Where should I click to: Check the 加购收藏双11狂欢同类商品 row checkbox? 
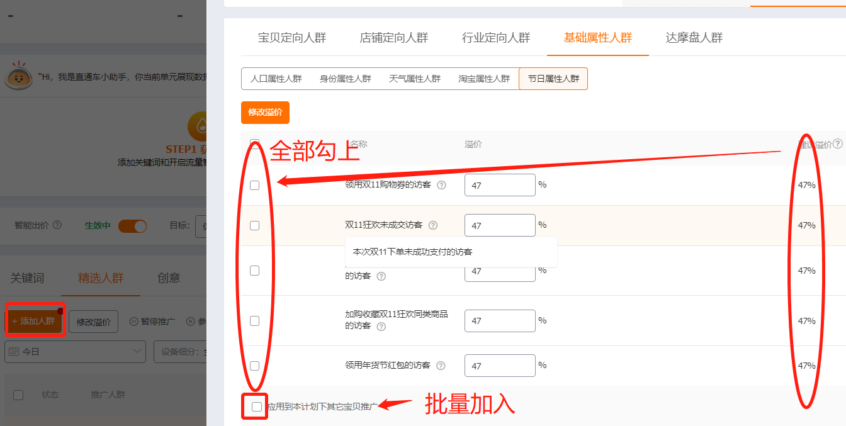(x=254, y=320)
